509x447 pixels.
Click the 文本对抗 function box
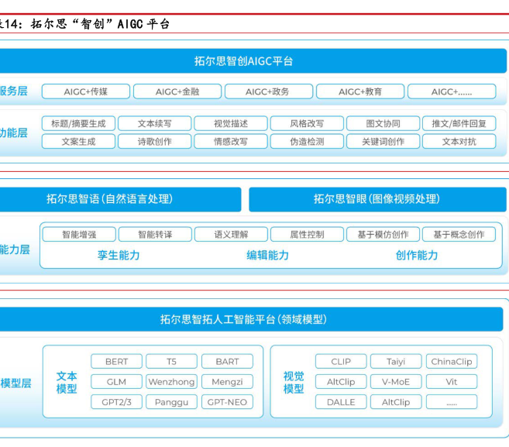coord(459,142)
